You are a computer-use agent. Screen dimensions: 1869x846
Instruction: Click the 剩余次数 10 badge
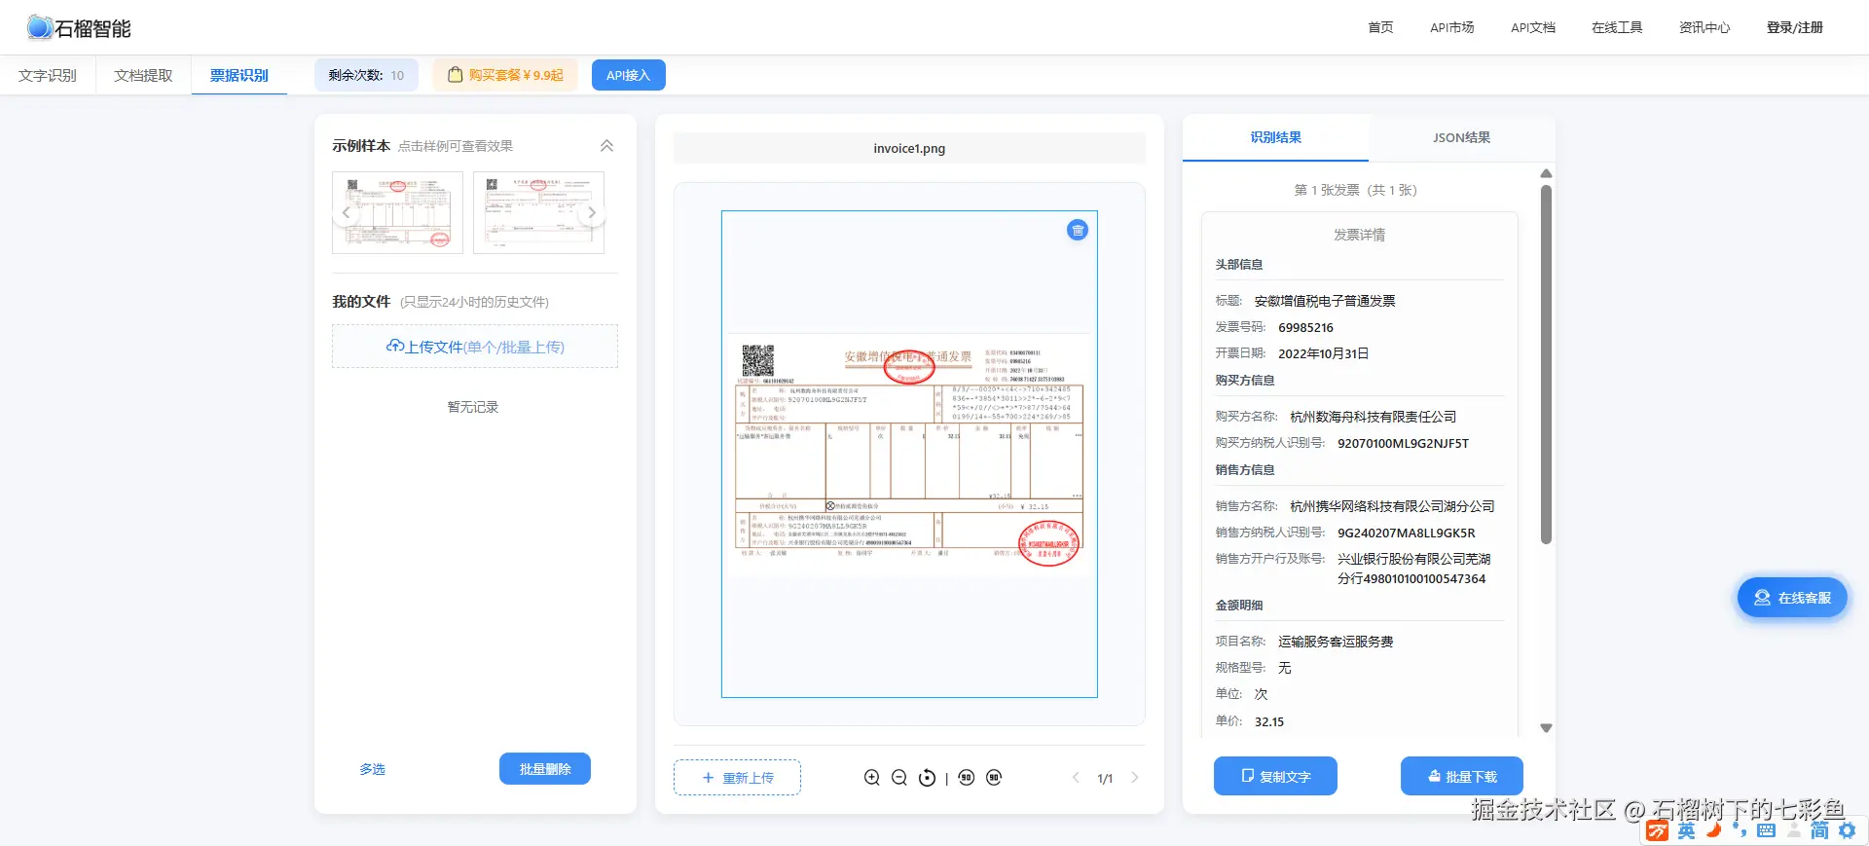366,75
